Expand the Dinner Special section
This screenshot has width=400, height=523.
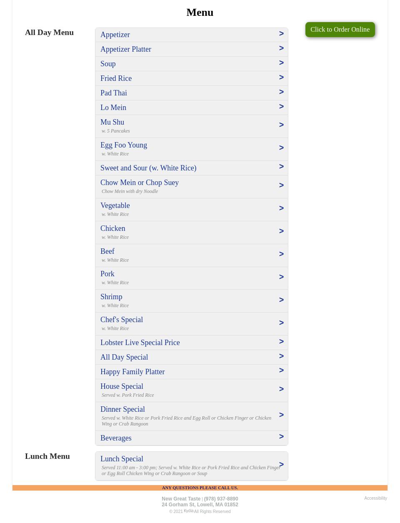coord(192,415)
